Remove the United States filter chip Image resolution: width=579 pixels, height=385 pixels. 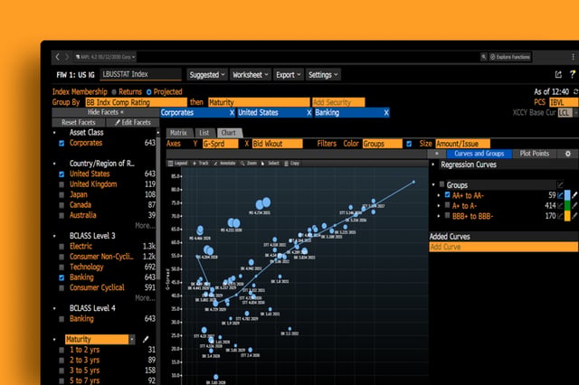308,113
